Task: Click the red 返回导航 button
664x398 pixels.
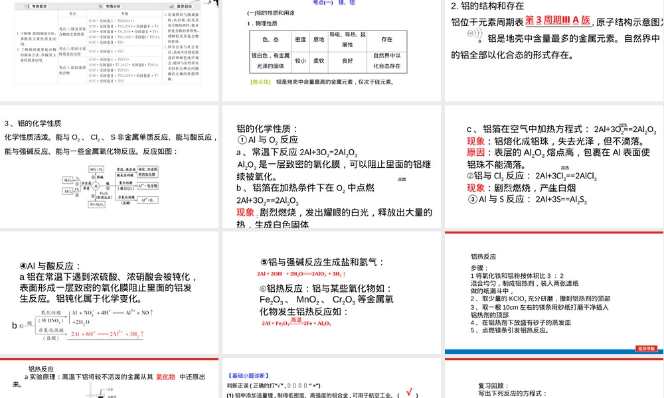Action: (646, 348)
